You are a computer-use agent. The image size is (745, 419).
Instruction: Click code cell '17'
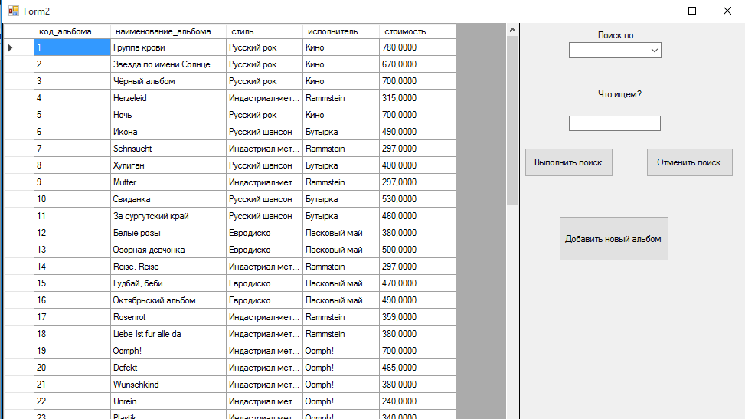click(72, 317)
